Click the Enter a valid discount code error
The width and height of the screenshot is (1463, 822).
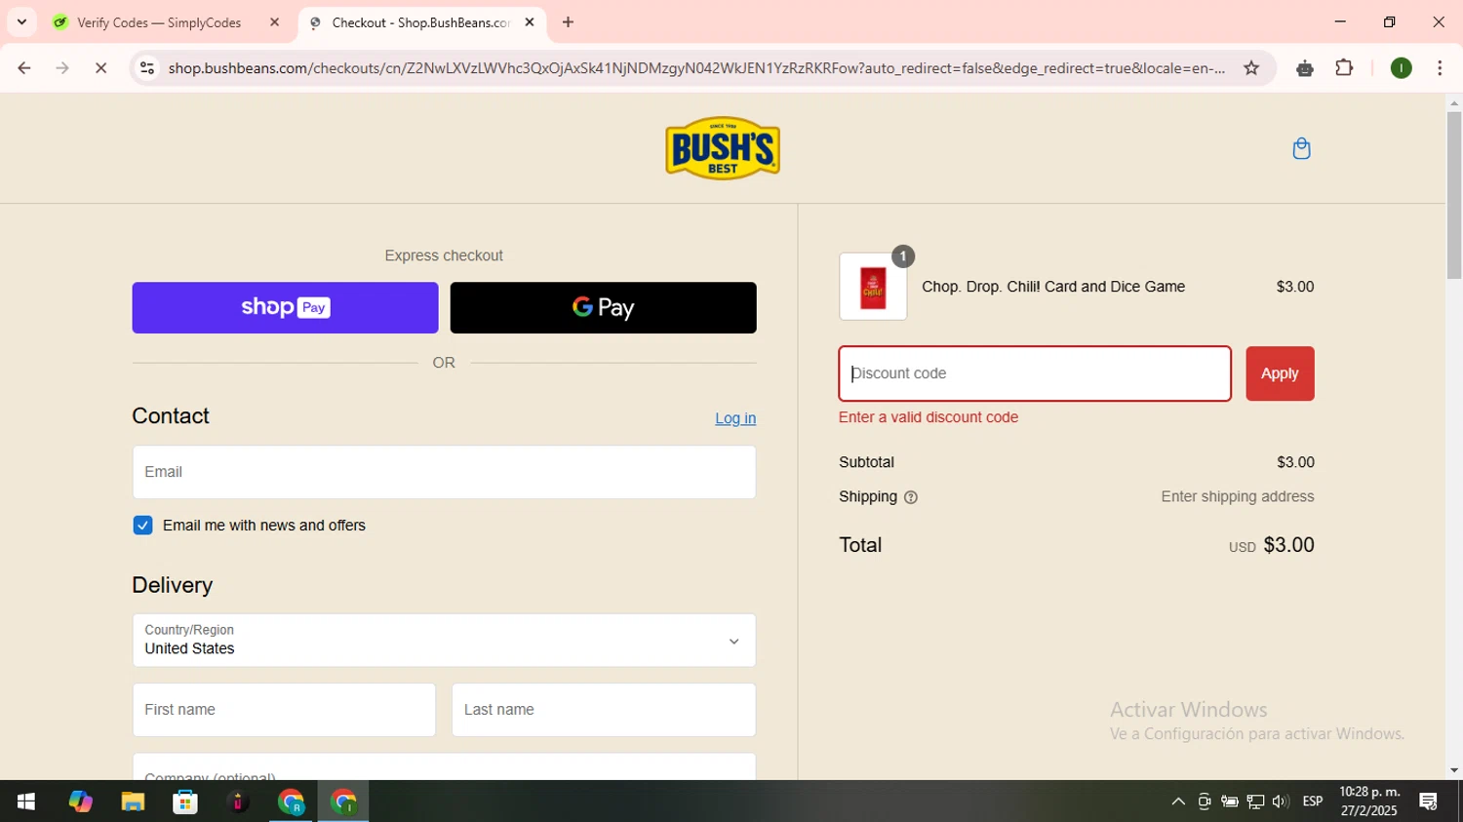(x=929, y=417)
